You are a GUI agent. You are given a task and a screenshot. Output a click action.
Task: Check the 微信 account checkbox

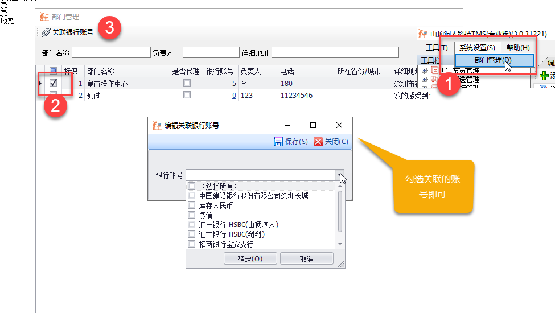[x=192, y=215]
